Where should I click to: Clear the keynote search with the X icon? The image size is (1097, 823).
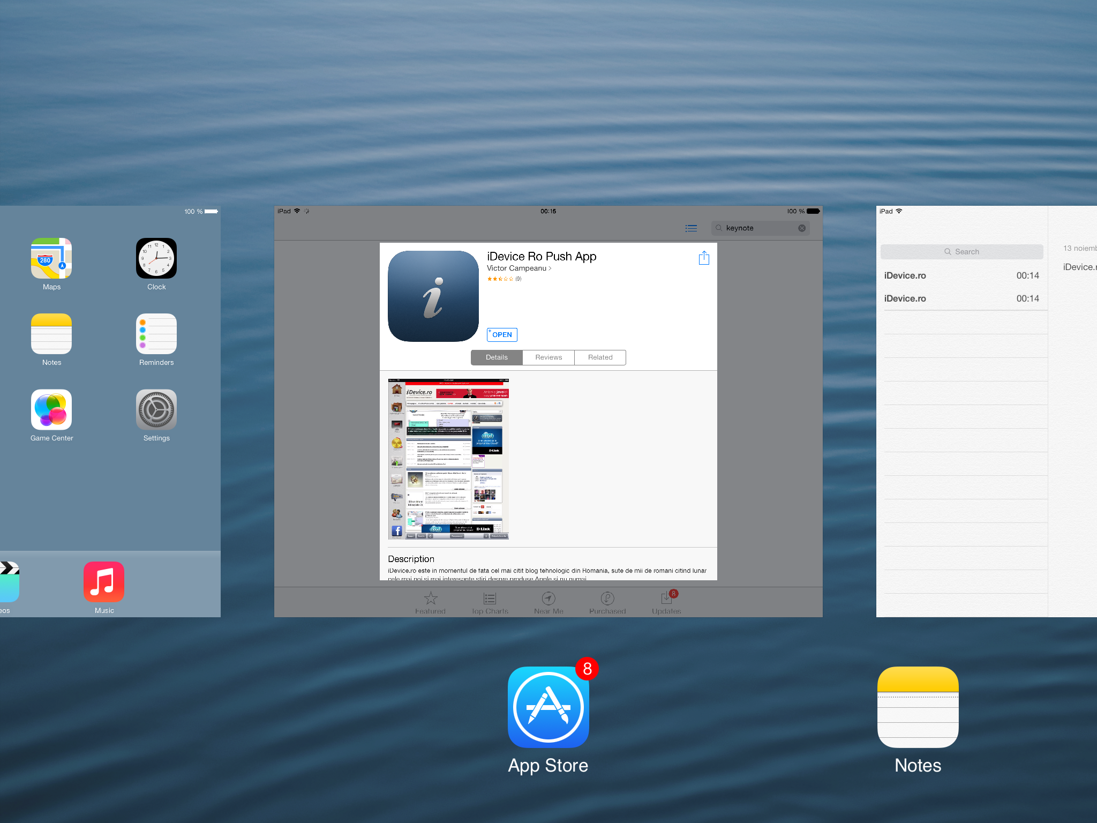(802, 228)
